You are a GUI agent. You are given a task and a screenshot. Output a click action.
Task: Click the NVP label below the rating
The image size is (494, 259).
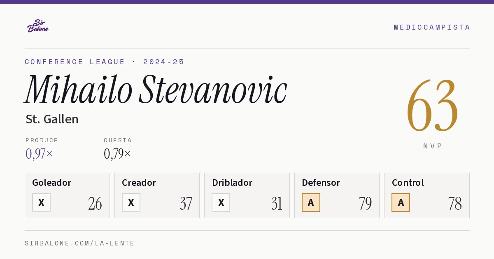[433, 146]
